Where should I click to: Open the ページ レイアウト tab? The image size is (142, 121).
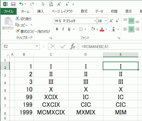[62, 11]
